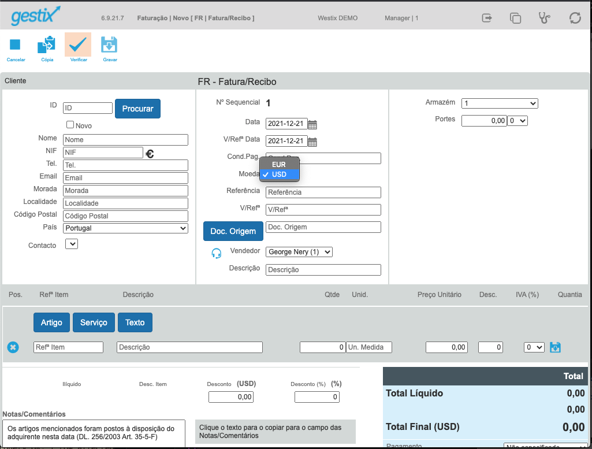Open calendar picker for V/Refª Data

pos(312,142)
